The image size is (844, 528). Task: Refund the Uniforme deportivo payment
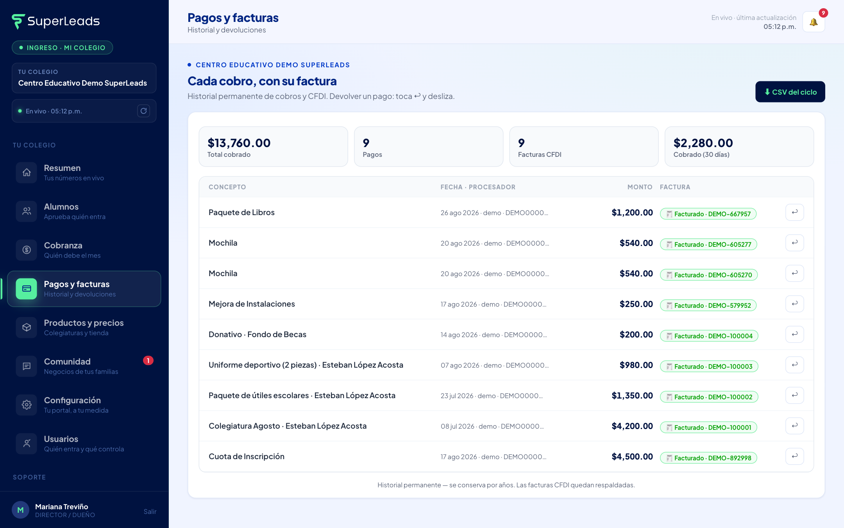point(794,365)
